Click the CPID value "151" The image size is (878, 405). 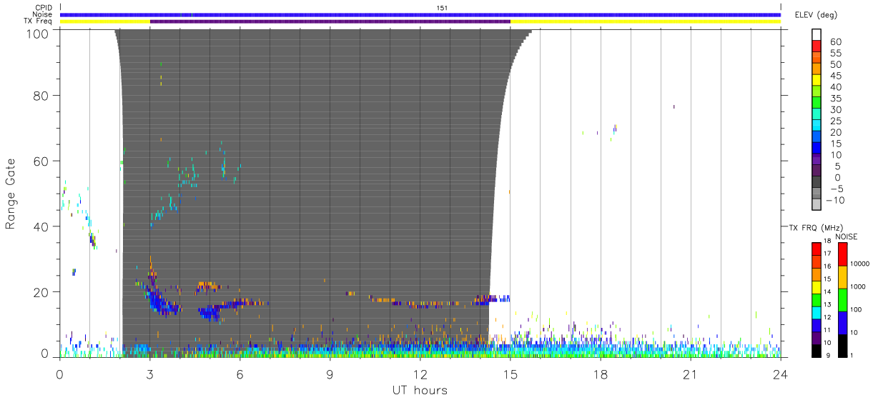click(442, 8)
